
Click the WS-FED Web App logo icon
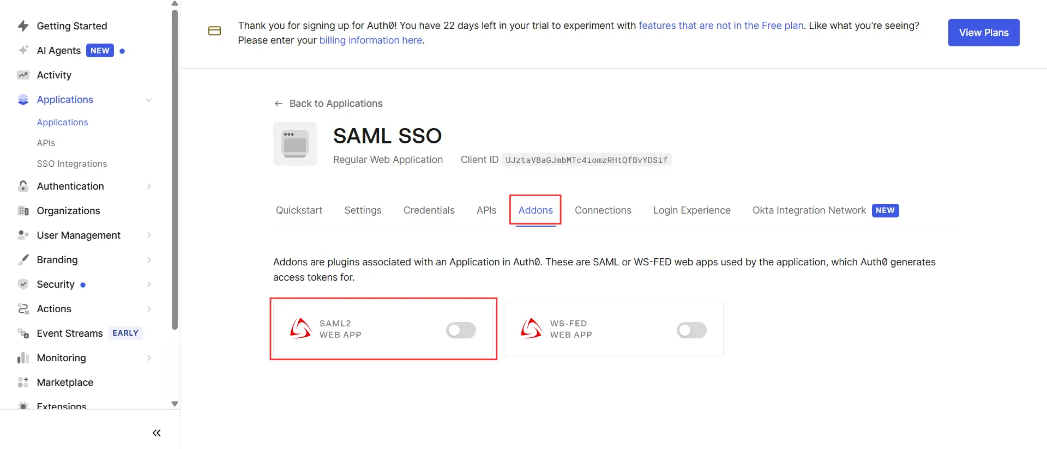[531, 329]
